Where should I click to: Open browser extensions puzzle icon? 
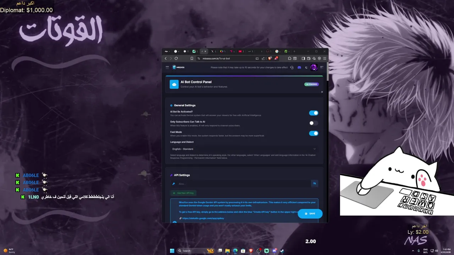point(289,58)
